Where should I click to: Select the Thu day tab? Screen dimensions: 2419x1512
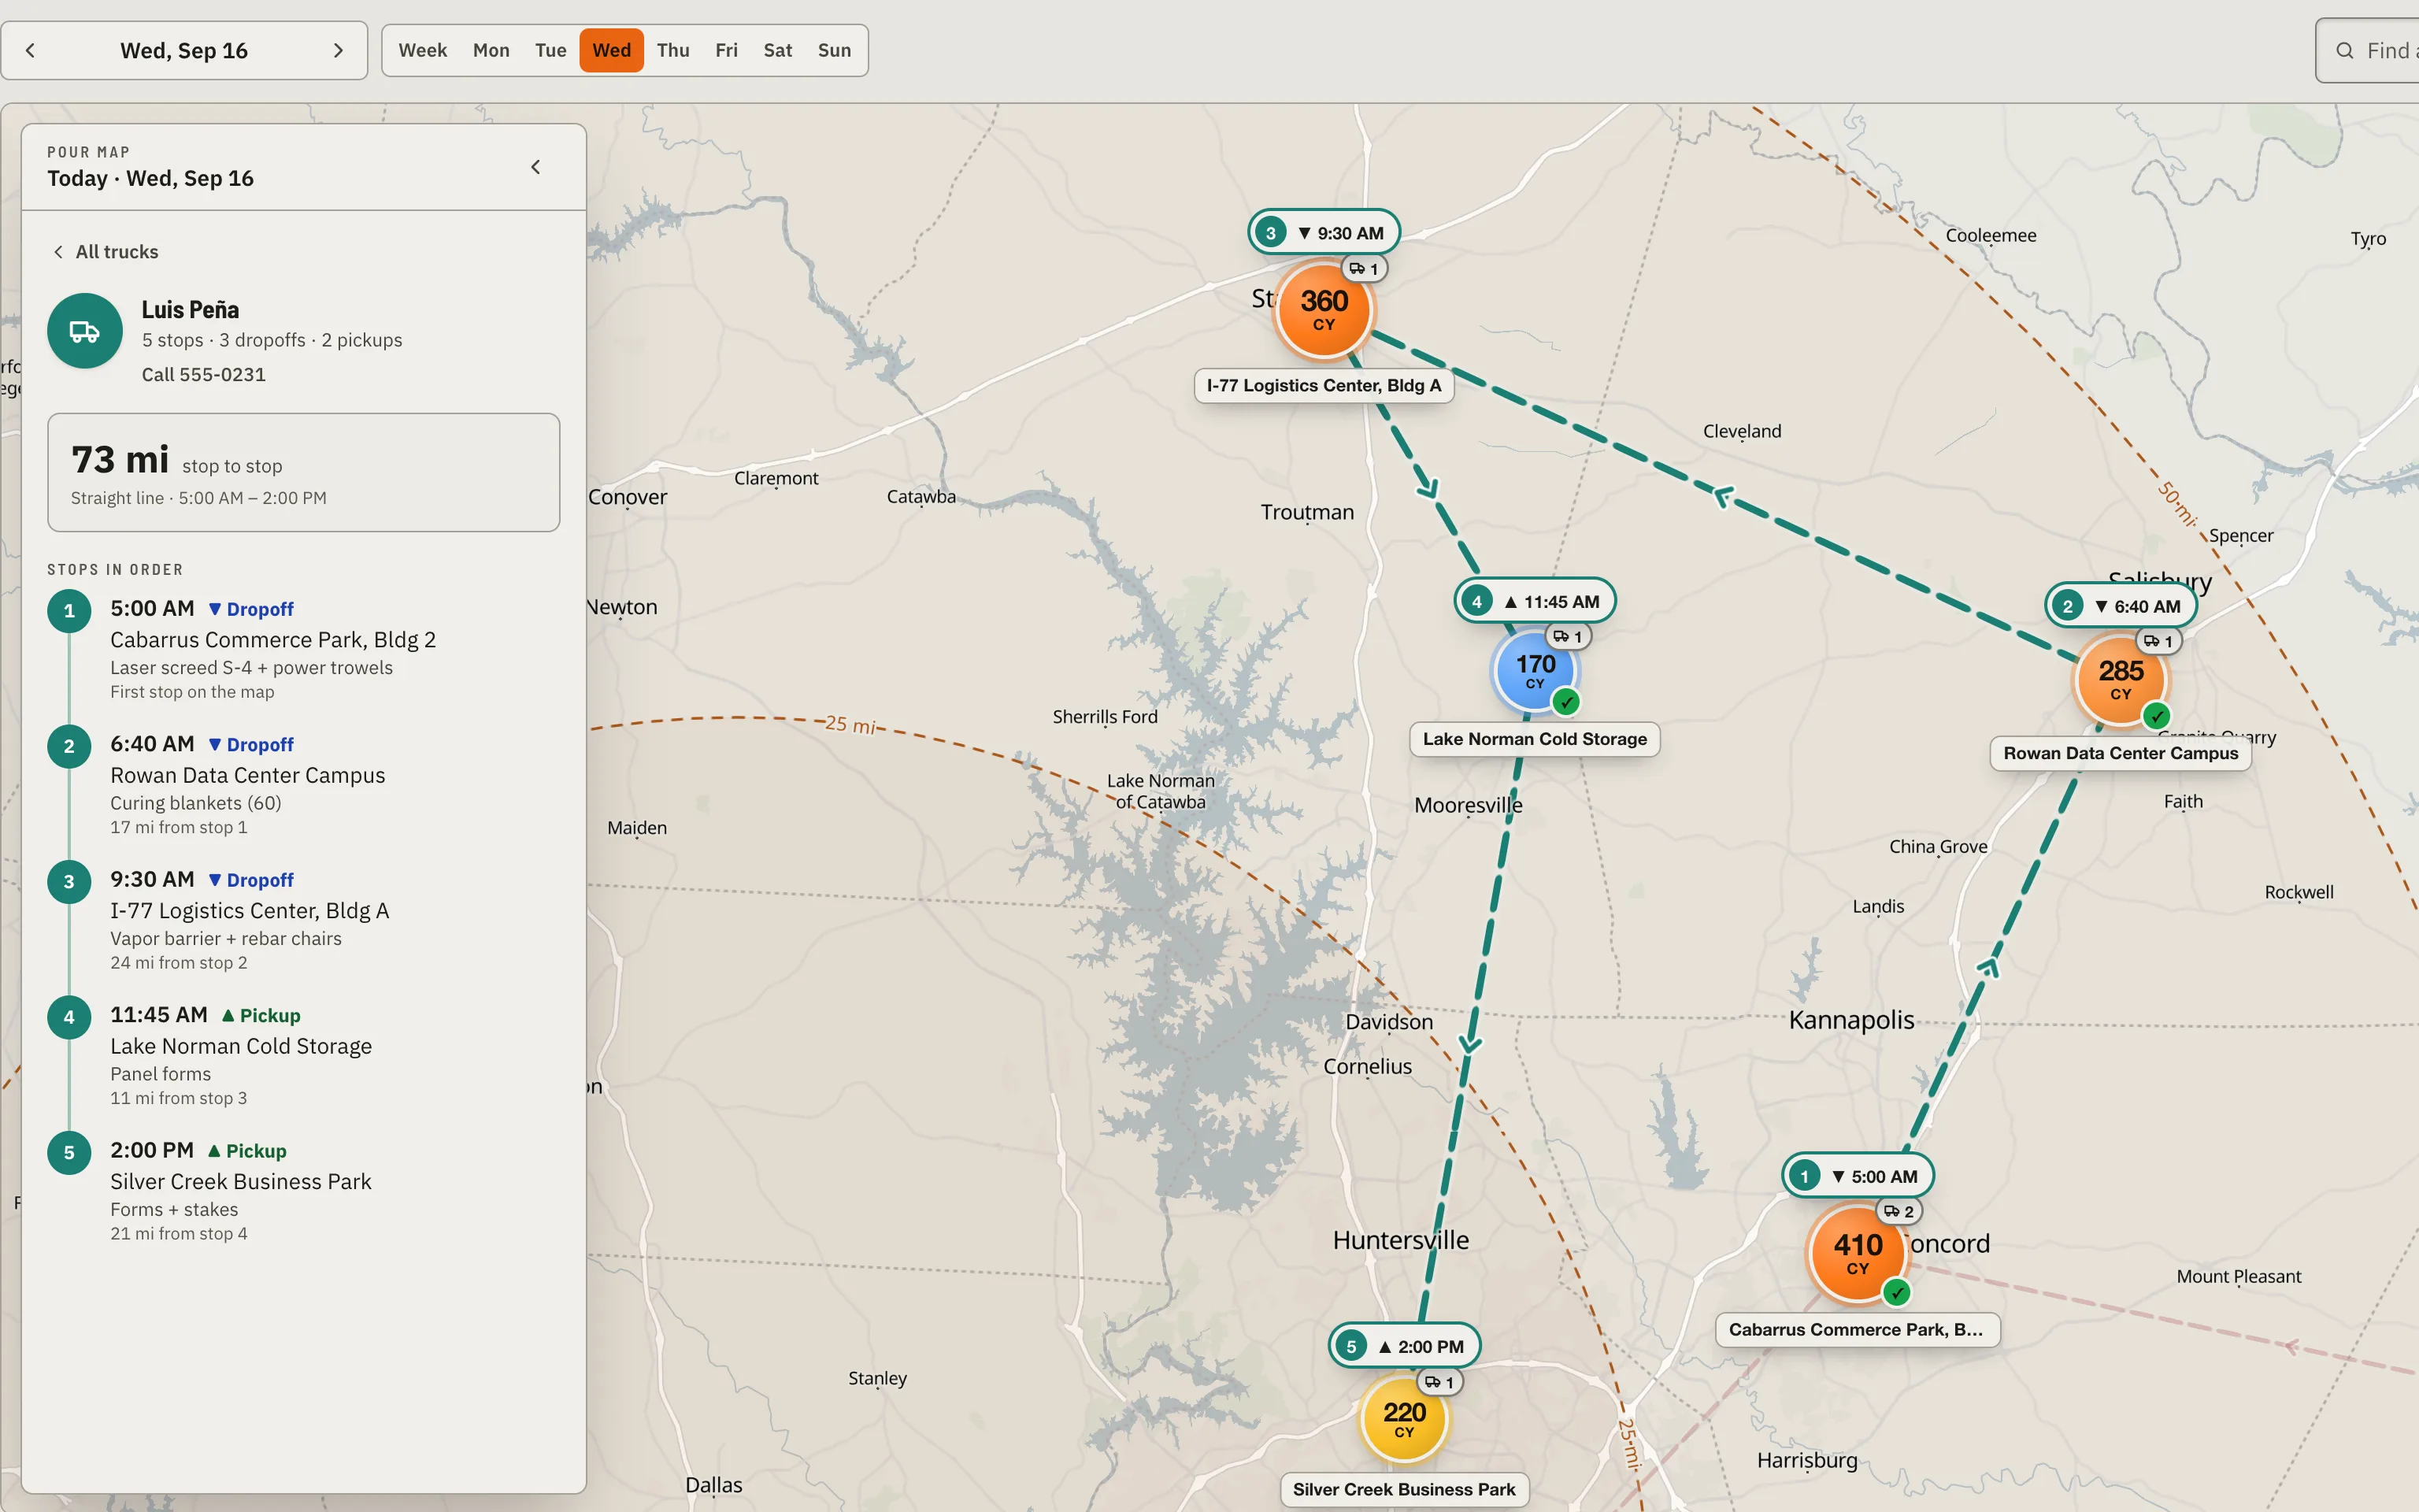672,50
